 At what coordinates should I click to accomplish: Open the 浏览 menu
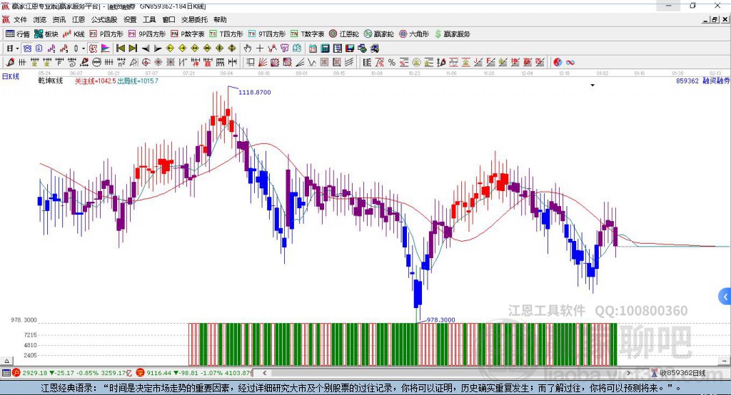coord(40,19)
